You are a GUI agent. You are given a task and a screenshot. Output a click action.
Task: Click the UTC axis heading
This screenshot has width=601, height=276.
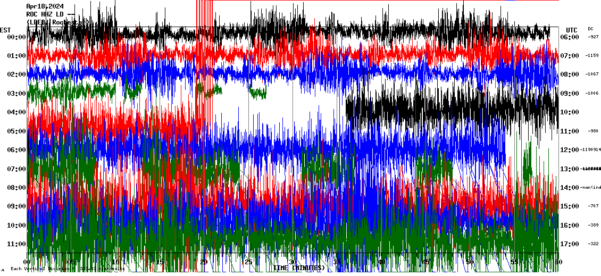click(x=572, y=30)
